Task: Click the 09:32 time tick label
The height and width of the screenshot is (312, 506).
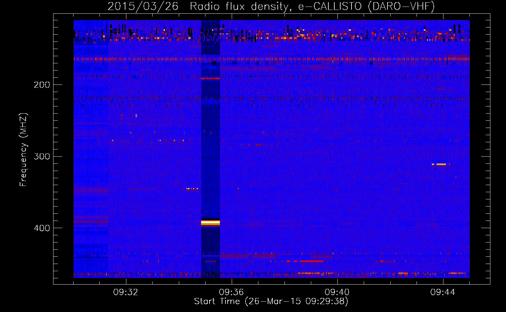Action: pyautogui.click(x=126, y=292)
